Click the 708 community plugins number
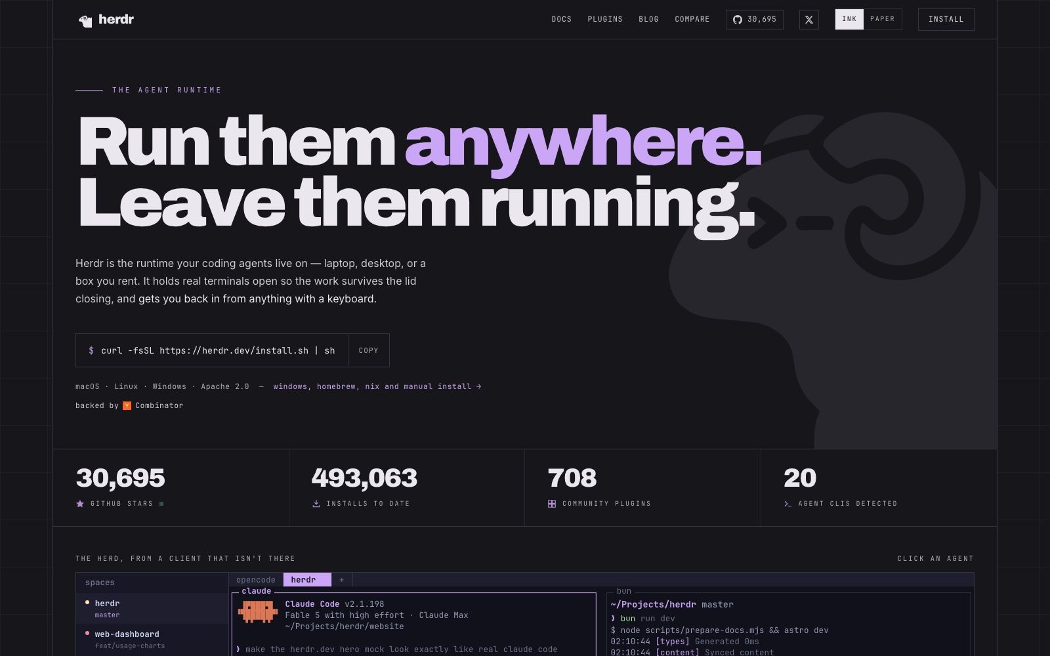This screenshot has height=656, width=1050. [572, 478]
